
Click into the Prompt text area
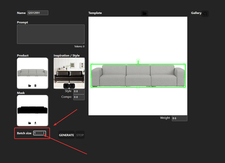coord(51,34)
